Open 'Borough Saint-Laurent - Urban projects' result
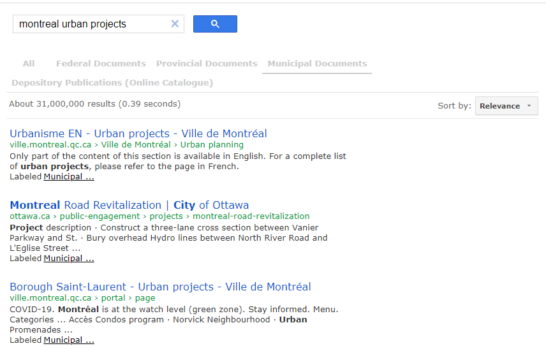This screenshot has height=346, width=546. (160, 287)
